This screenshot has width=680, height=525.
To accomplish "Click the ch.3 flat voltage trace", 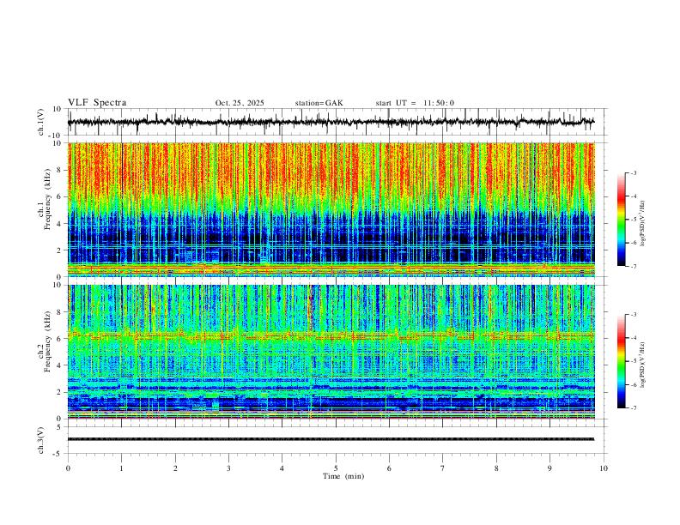I will point(331,439).
